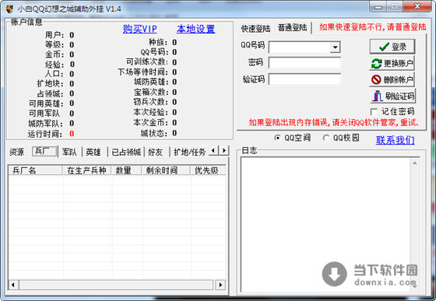Expand the QQ号码 dropdown list
This screenshot has height=301, width=436.
[x=336, y=47]
